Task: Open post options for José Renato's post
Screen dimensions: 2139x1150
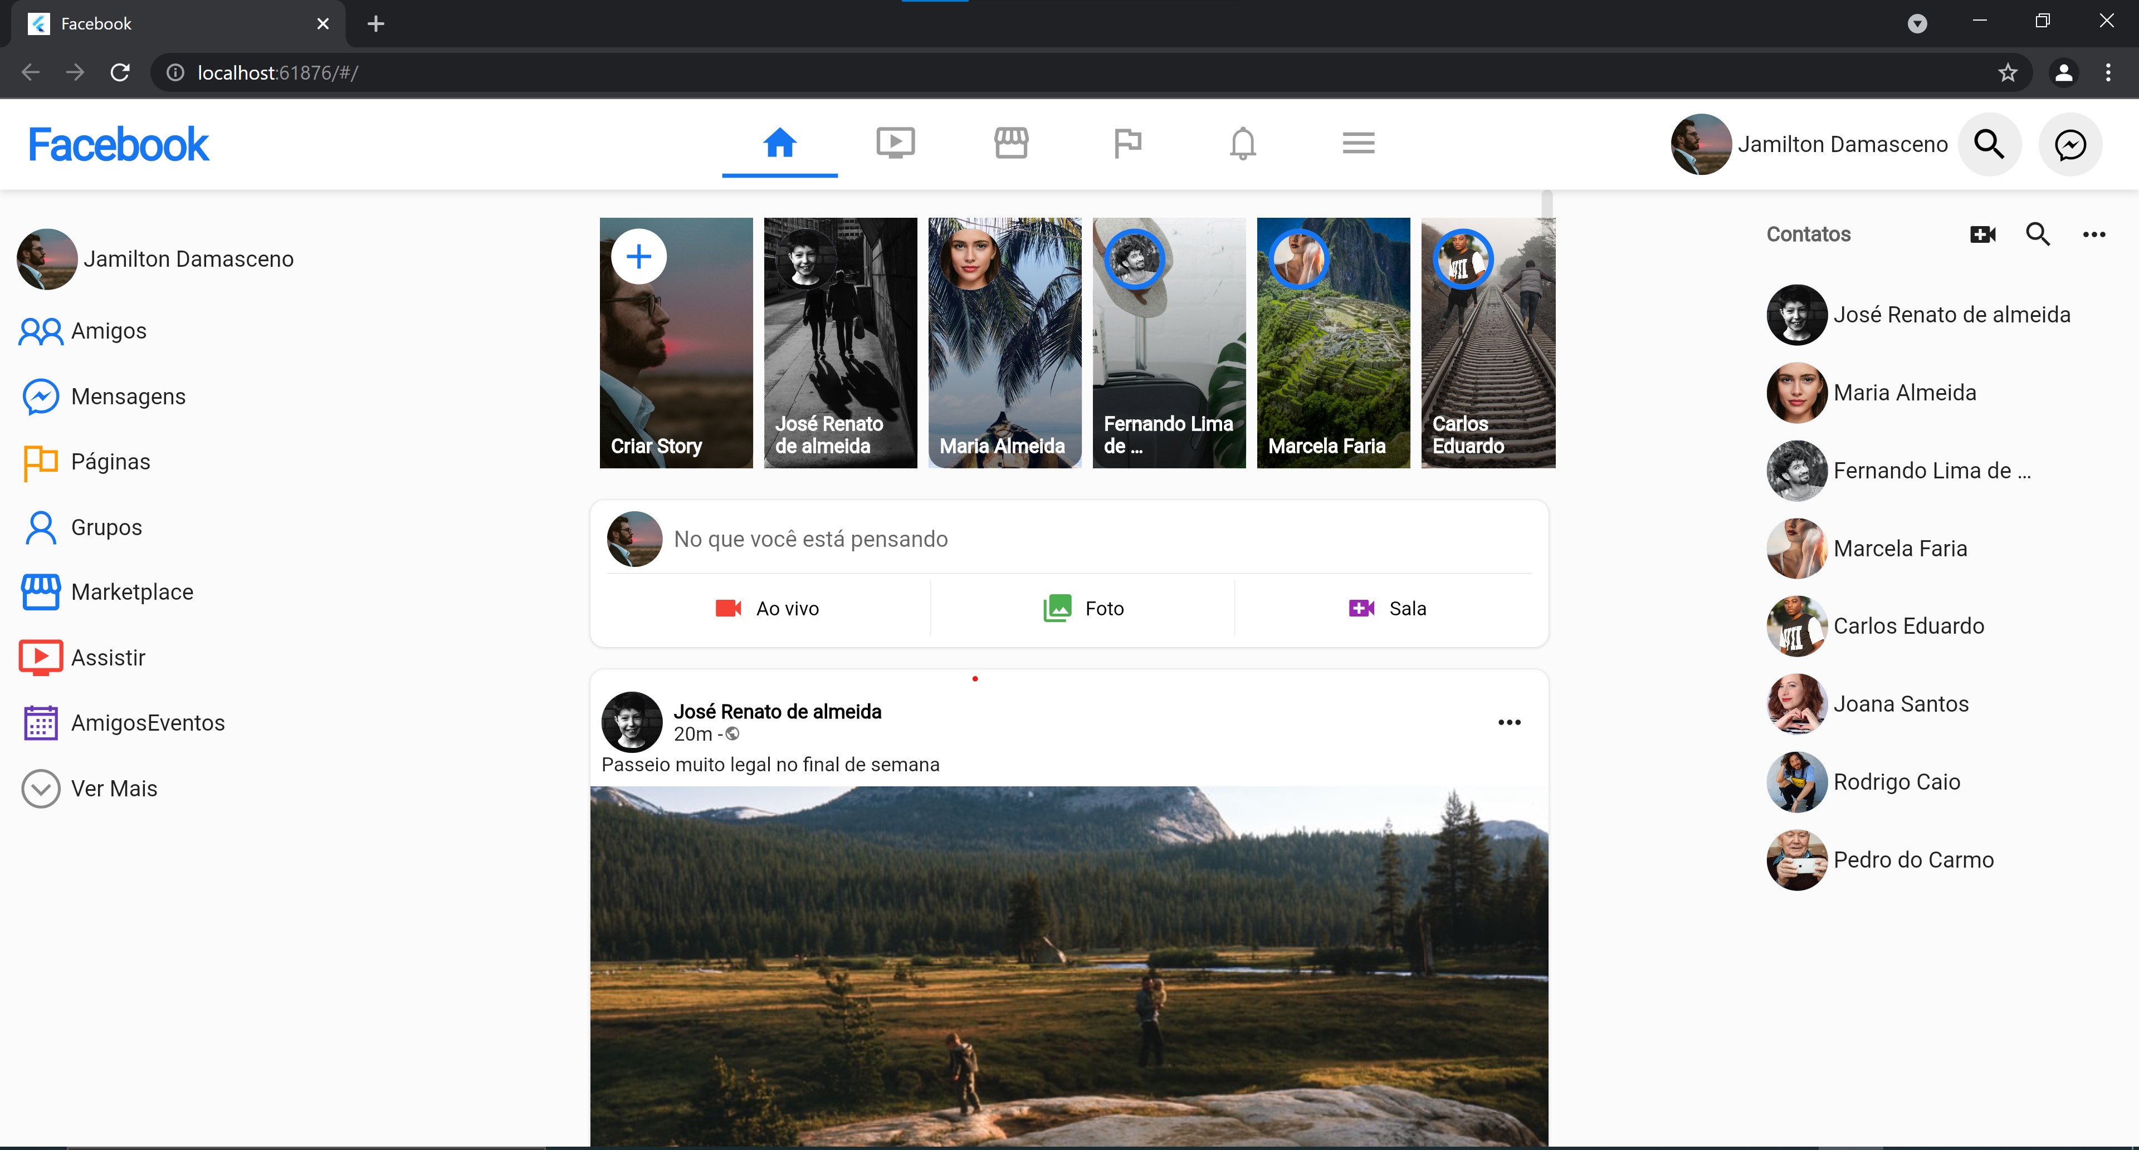Action: [x=1509, y=722]
